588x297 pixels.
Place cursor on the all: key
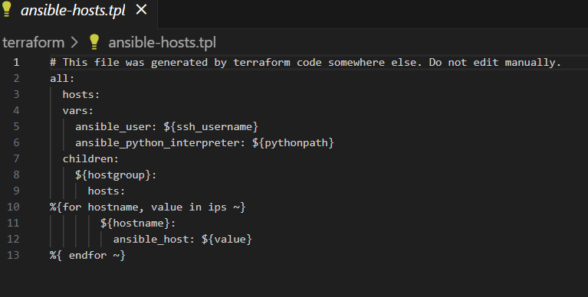coord(62,78)
